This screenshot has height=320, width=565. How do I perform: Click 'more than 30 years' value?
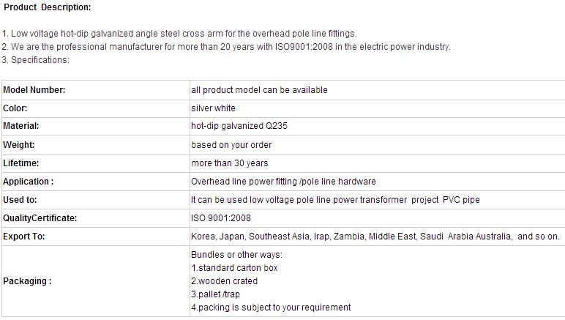point(230,163)
